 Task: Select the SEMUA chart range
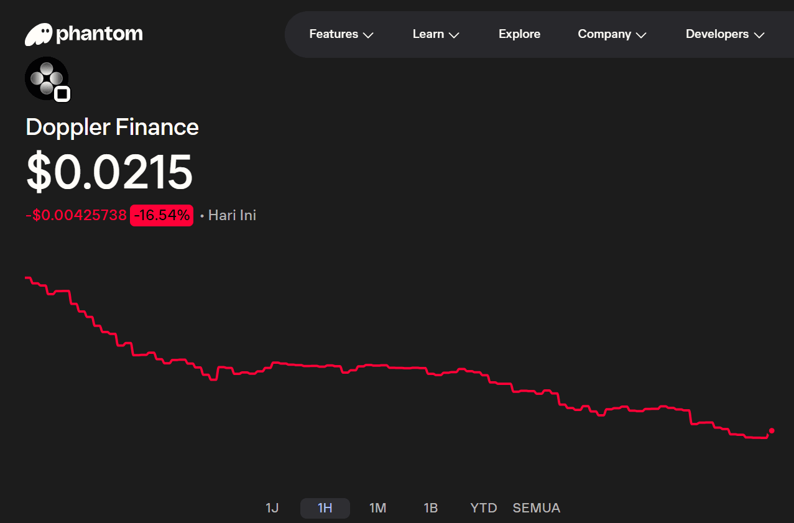click(537, 508)
